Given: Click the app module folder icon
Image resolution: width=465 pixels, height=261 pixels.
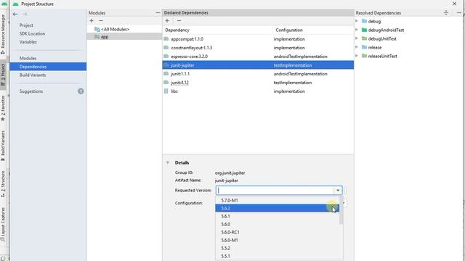Looking at the screenshot, I should [x=97, y=37].
